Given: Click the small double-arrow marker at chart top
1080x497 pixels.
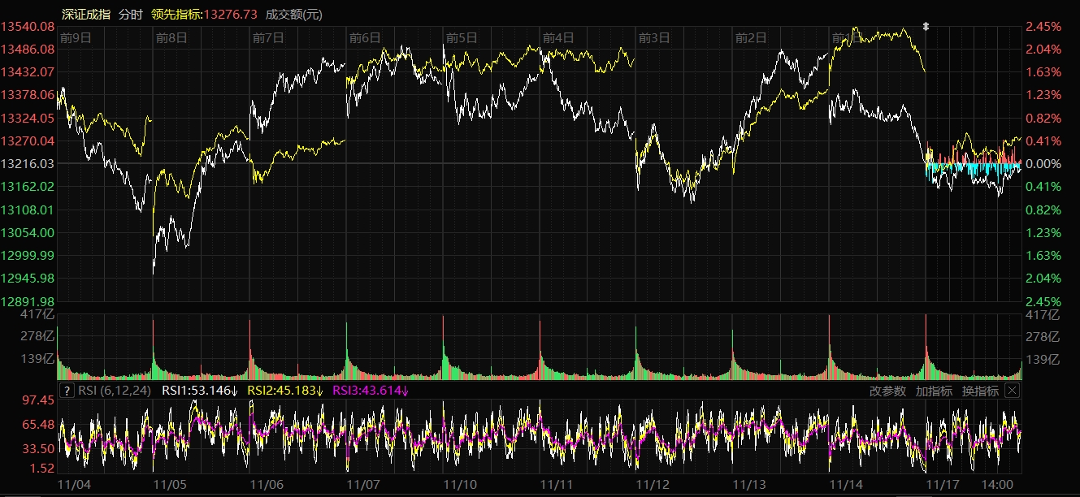Looking at the screenshot, I should click(x=925, y=27).
